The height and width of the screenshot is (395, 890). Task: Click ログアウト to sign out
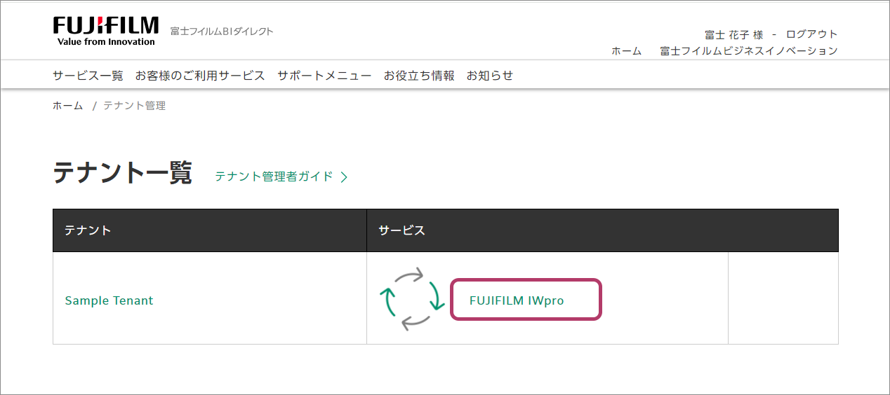(811, 34)
